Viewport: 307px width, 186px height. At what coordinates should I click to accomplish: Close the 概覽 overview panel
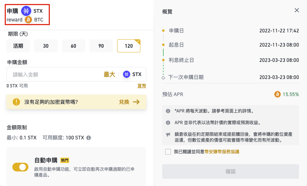(x=296, y=10)
